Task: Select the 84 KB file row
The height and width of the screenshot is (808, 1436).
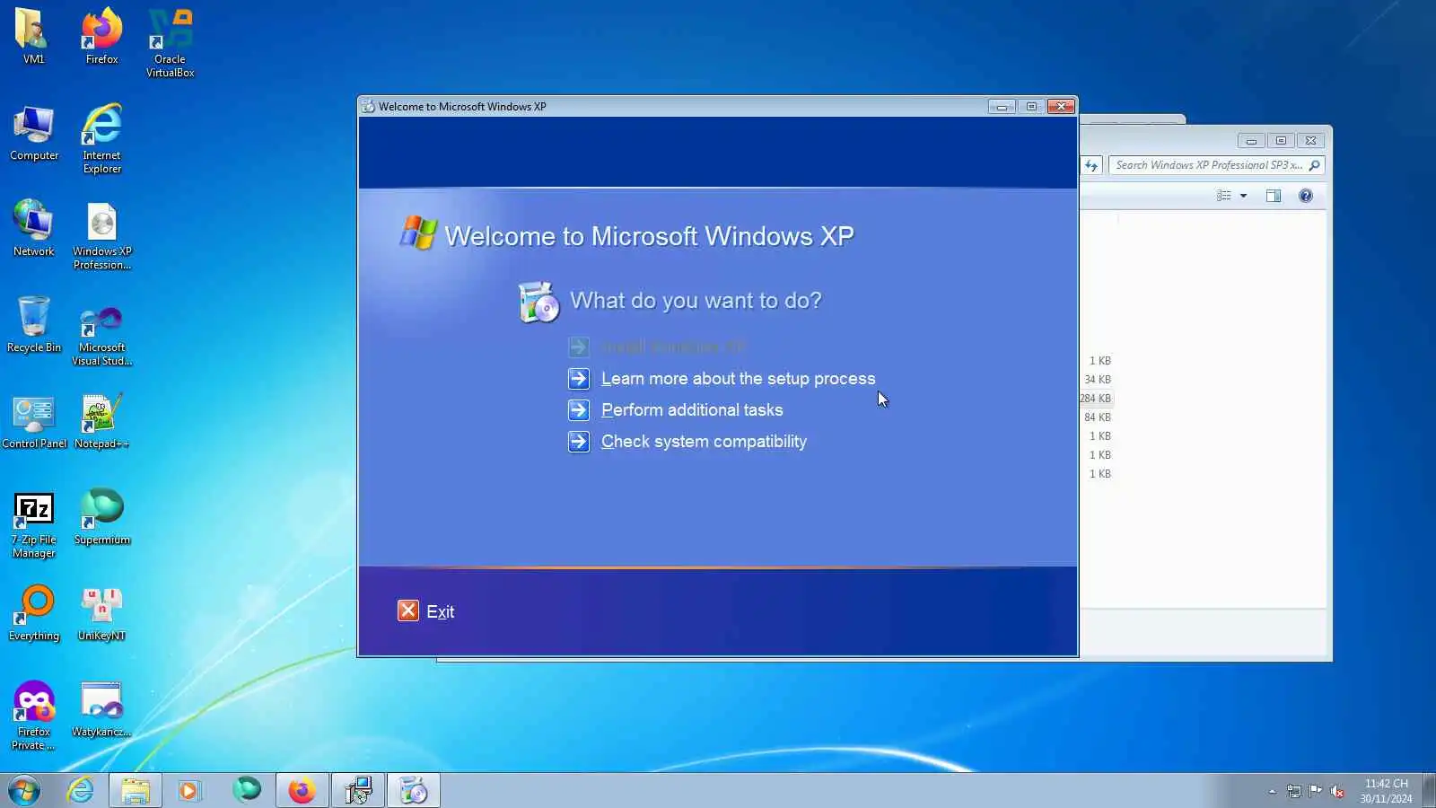Action: pos(1096,417)
